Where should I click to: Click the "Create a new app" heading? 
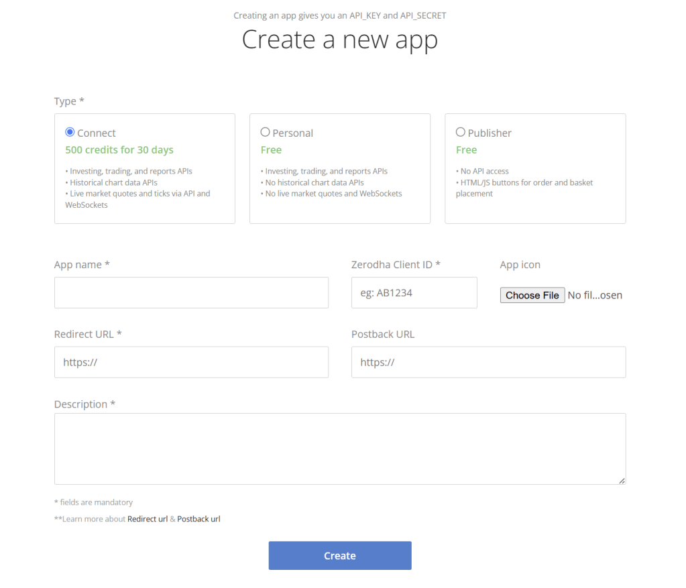coord(339,40)
